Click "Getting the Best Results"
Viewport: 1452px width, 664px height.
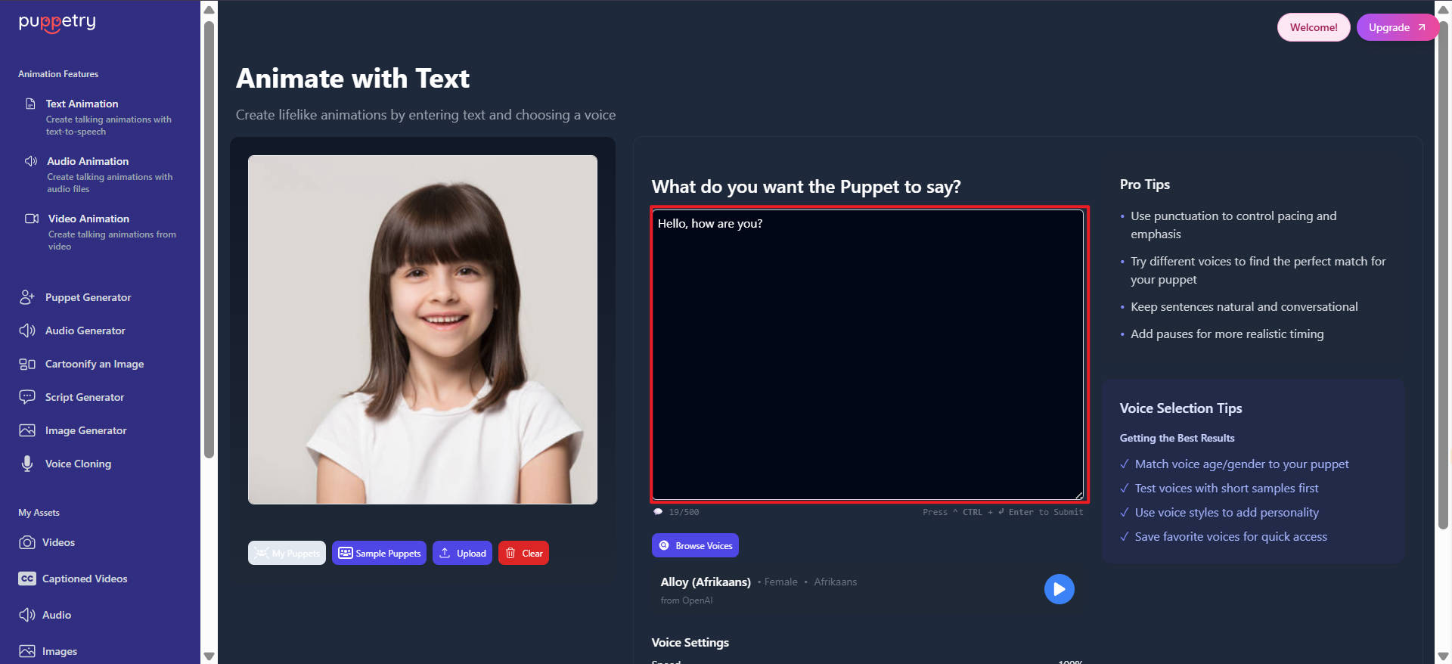click(x=1177, y=438)
